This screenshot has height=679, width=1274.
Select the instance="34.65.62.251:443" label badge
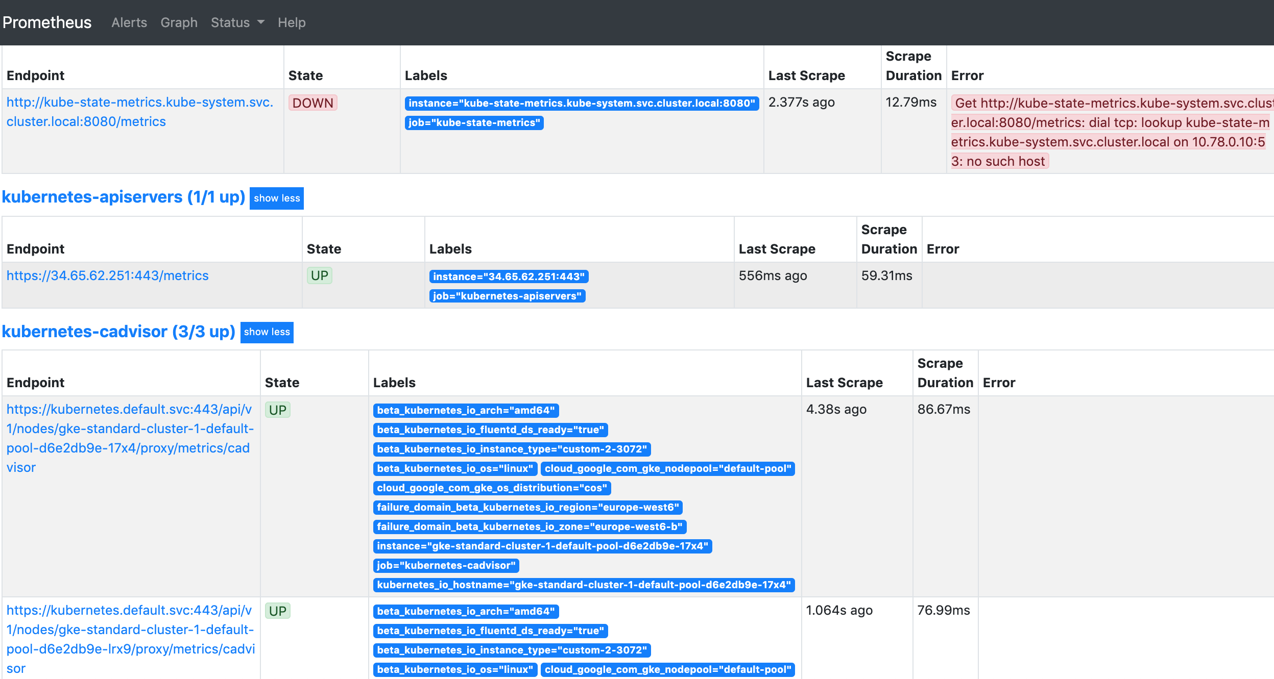pos(509,276)
